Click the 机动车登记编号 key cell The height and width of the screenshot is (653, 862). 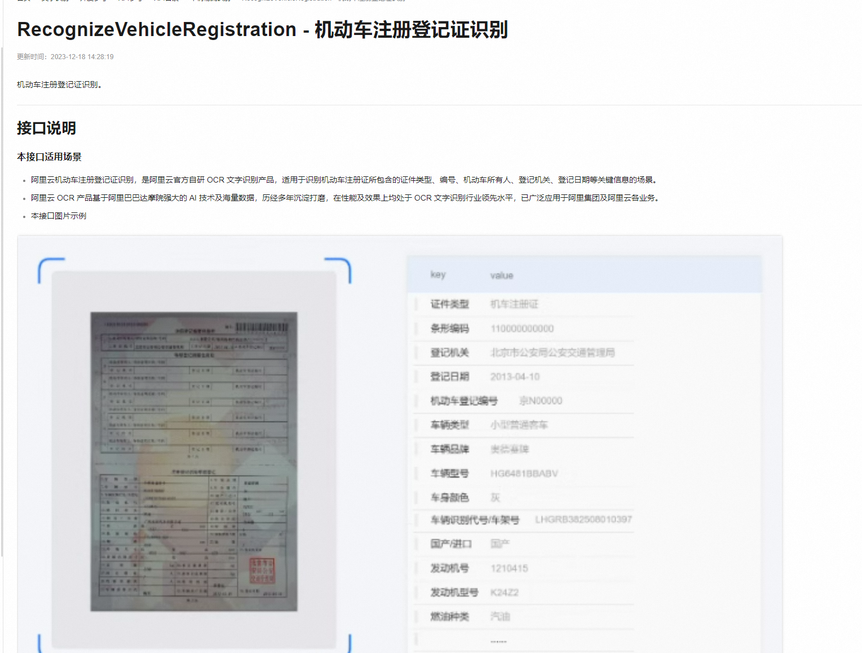[x=464, y=401]
